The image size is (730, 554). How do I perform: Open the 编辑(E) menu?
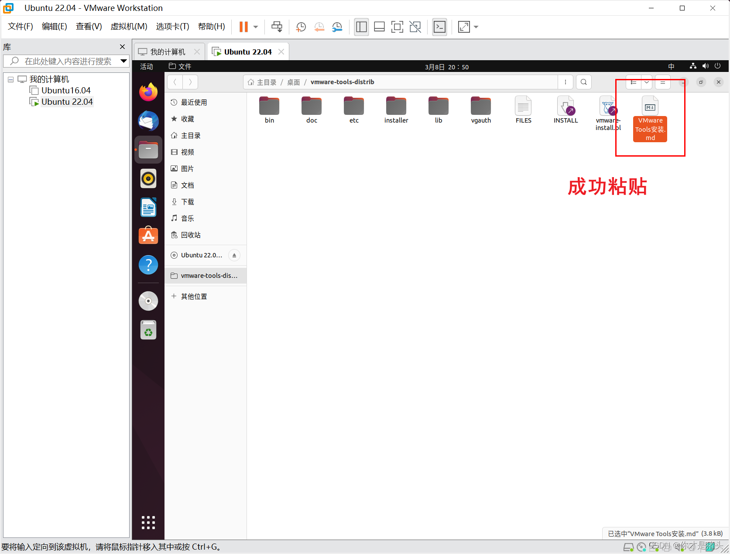[x=54, y=27]
